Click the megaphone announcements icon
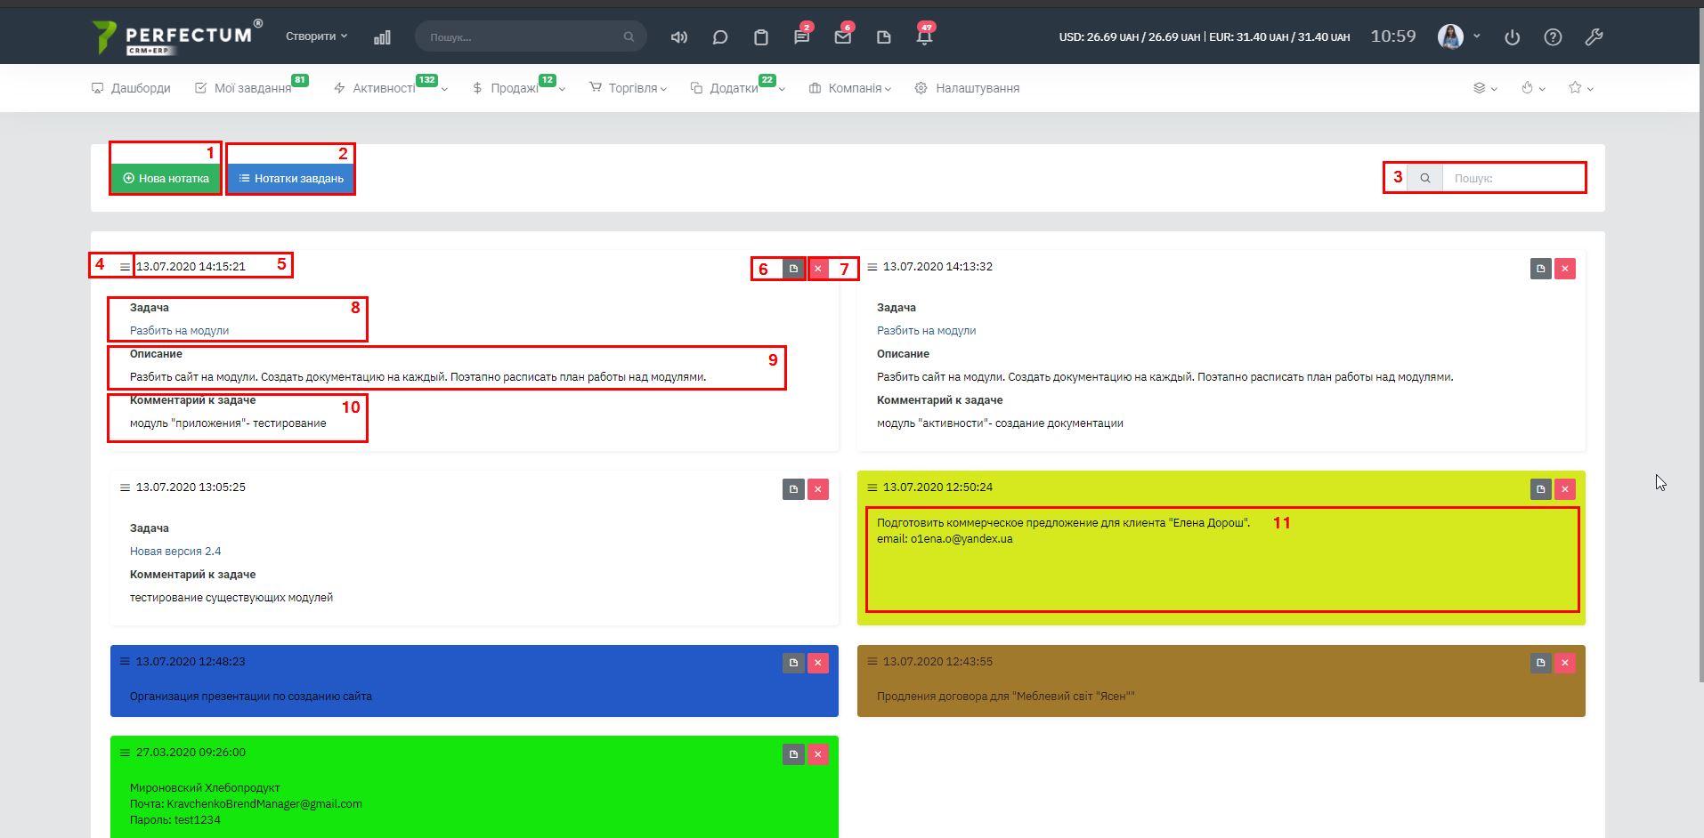This screenshot has width=1704, height=838. (x=679, y=37)
